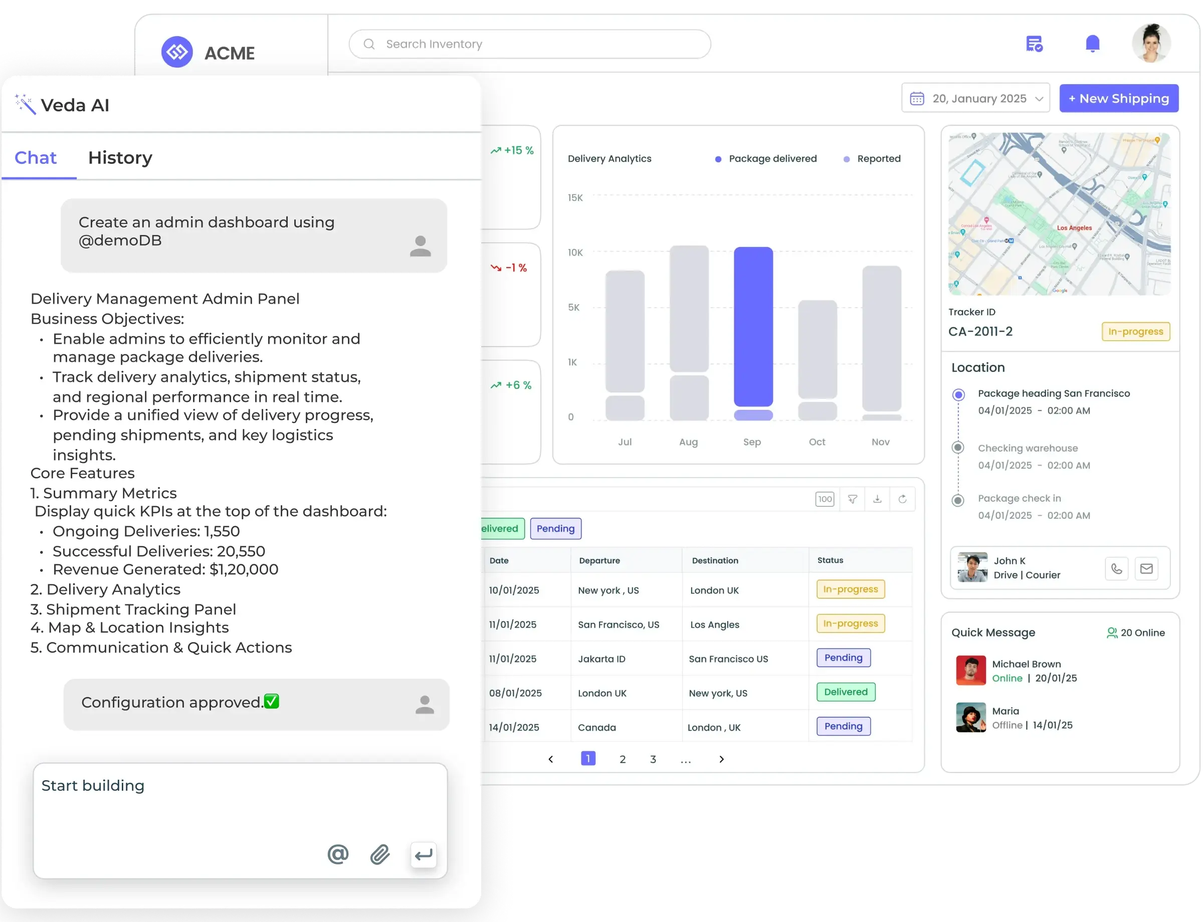Open the Veda AI magic wand icon
1203x922 pixels.
[x=25, y=103]
